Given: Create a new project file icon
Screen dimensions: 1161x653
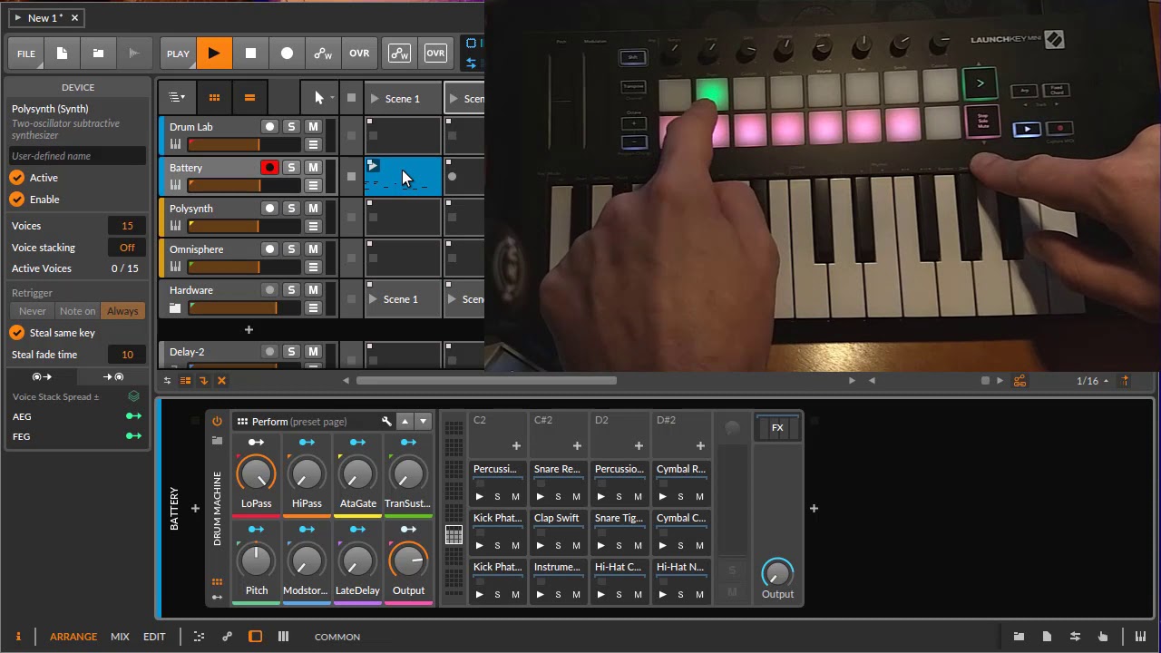Looking at the screenshot, I should point(63,54).
